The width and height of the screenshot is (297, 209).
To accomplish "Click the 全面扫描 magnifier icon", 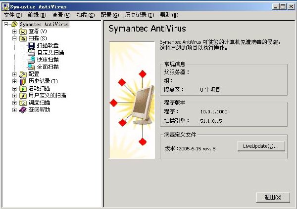I will pos(32,67).
